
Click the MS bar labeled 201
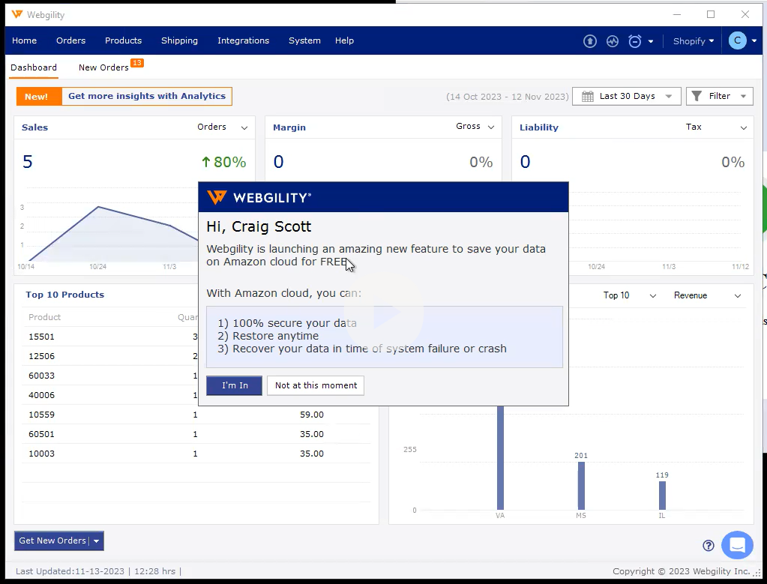(581, 486)
